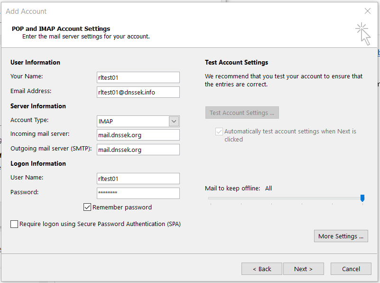Open More Settings dialog
380x283 pixels.
point(341,236)
